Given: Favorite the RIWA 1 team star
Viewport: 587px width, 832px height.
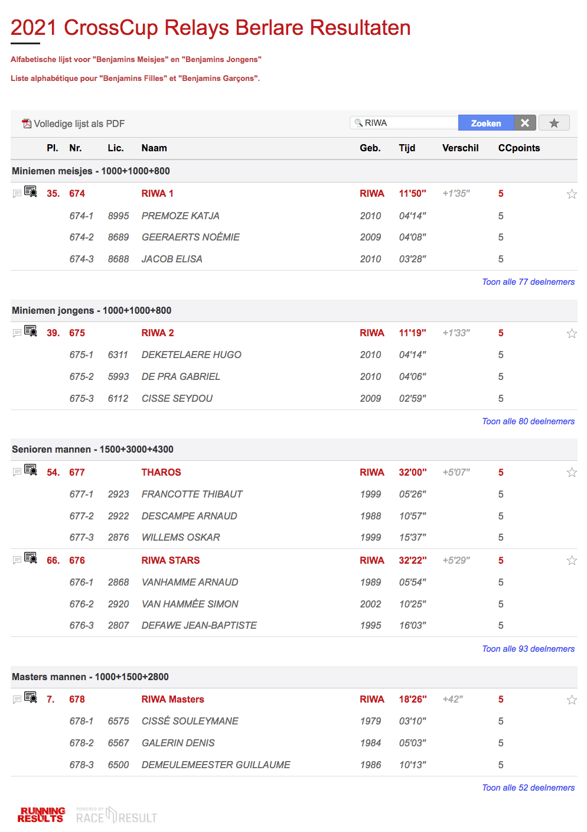Looking at the screenshot, I should click(572, 194).
